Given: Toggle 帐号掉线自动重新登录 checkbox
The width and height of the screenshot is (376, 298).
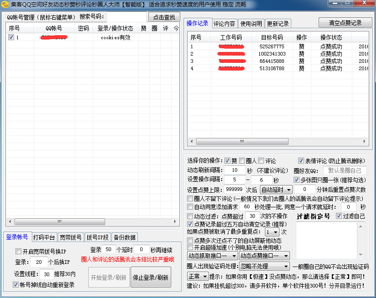Looking at the screenshot, I should 15,285.
